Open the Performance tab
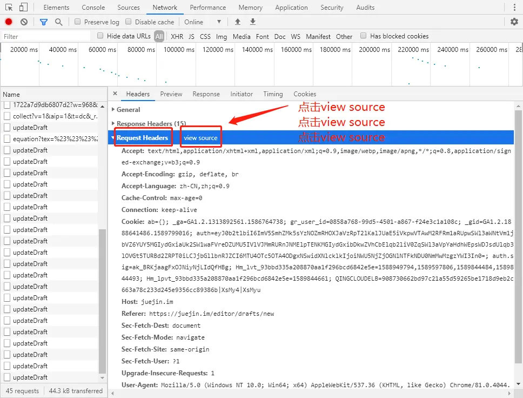 pos(208,8)
